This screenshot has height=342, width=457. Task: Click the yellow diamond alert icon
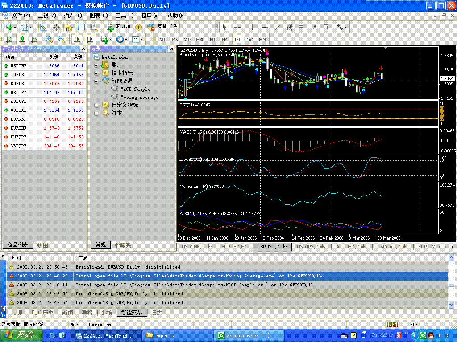coord(139,27)
